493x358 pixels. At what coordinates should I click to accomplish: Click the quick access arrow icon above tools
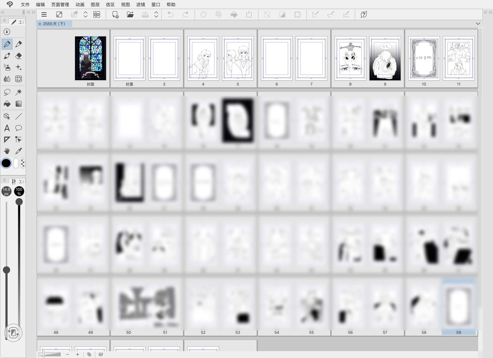(7, 32)
